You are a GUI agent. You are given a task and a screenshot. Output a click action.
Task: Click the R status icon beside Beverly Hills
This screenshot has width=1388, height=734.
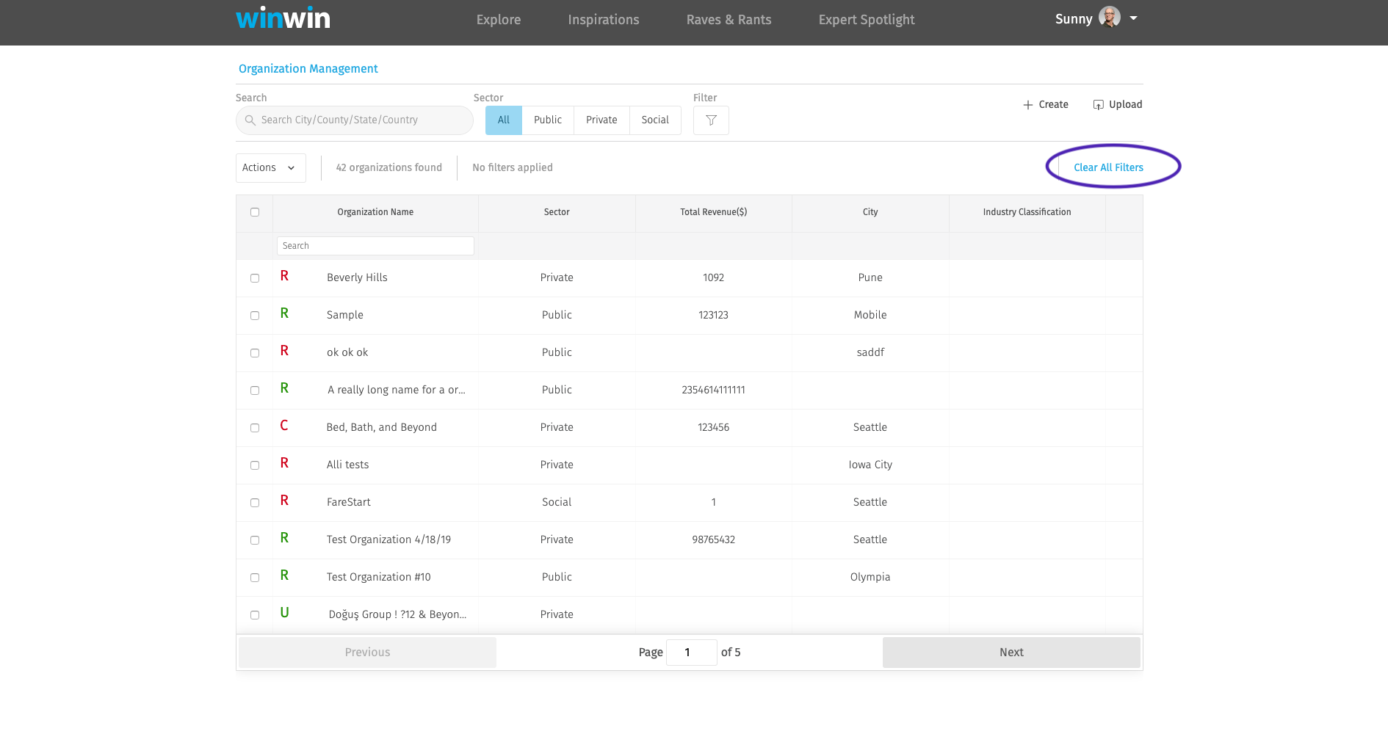pyautogui.click(x=284, y=277)
